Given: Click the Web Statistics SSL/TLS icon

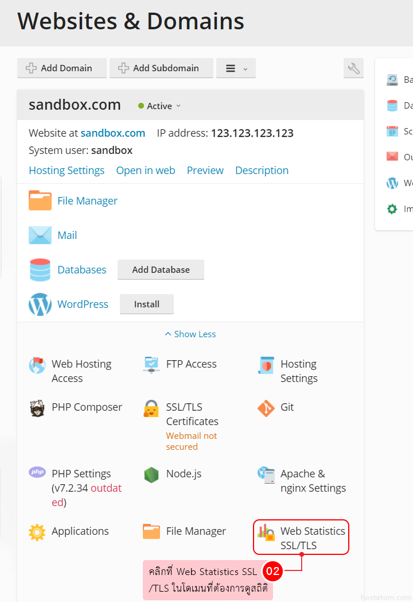Looking at the screenshot, I should [266, 532].
